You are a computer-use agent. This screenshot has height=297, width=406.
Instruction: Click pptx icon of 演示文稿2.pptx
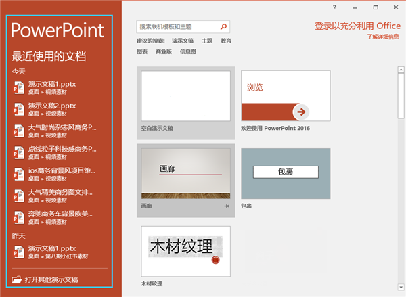click(x=19, y=110)
